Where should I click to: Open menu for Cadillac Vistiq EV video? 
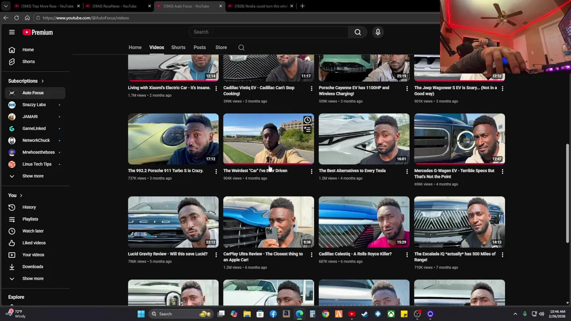coord(311,89)
